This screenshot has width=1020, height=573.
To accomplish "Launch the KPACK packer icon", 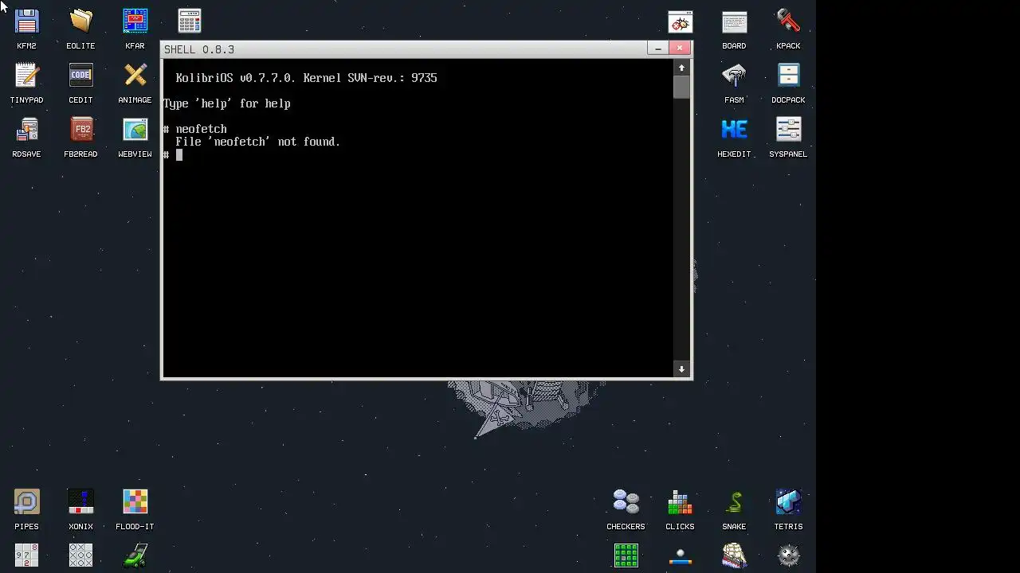I will pyautogui.click(x=788, y=21).
